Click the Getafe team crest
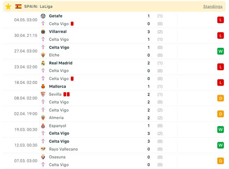The image size is (229, 169). [x=43, y=16]
